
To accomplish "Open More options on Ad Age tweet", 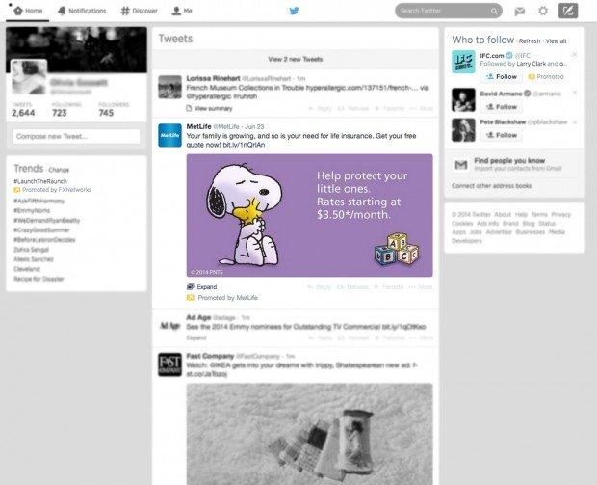I will coord(421,337).
